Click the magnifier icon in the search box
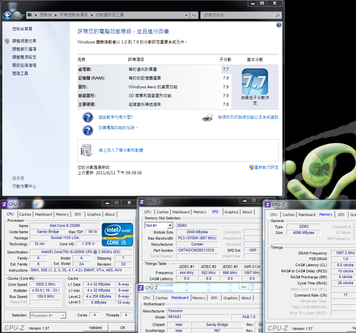The image size is (356, 333). click(278, 15)
